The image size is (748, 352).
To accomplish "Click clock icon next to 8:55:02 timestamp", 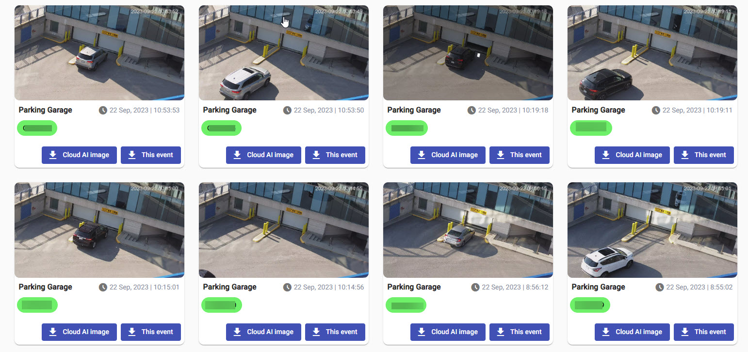I will tap(660, 288).
